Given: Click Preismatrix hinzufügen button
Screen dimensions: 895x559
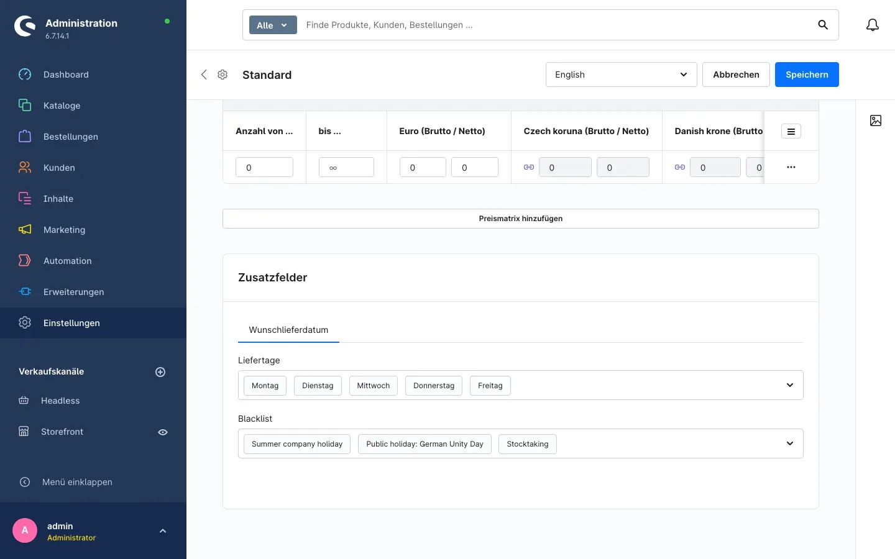Looking at the screenshot, I should click(x=521, y=219).
